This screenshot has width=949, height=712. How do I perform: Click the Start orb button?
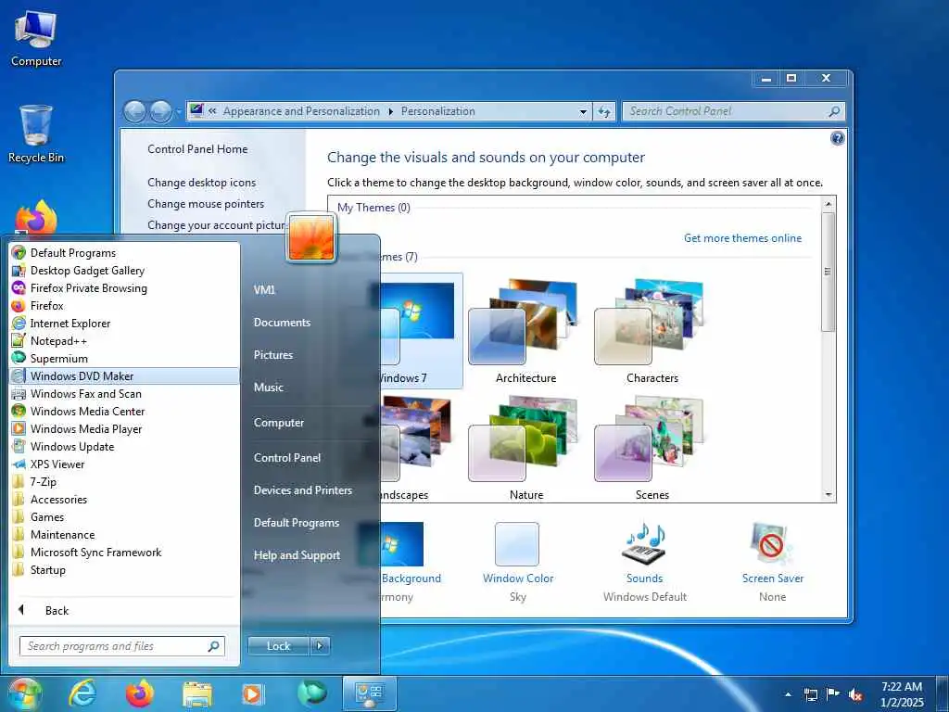pyautogui.click(x=25, y=693)
